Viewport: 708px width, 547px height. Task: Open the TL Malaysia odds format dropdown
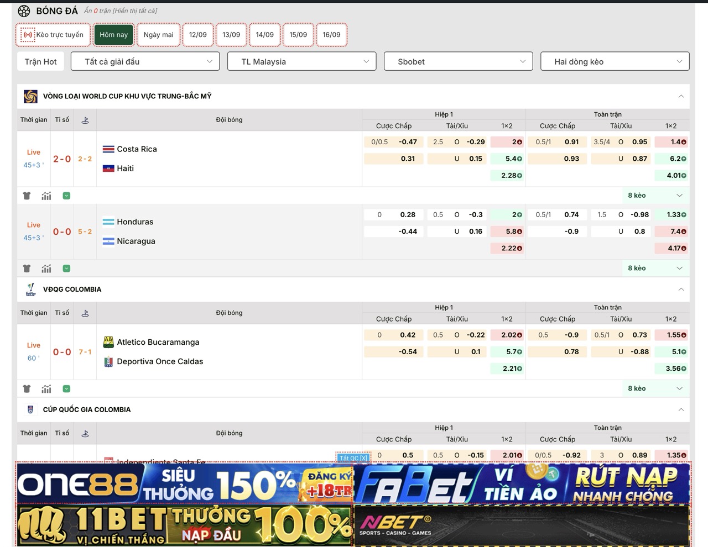[x=301, y=61]
